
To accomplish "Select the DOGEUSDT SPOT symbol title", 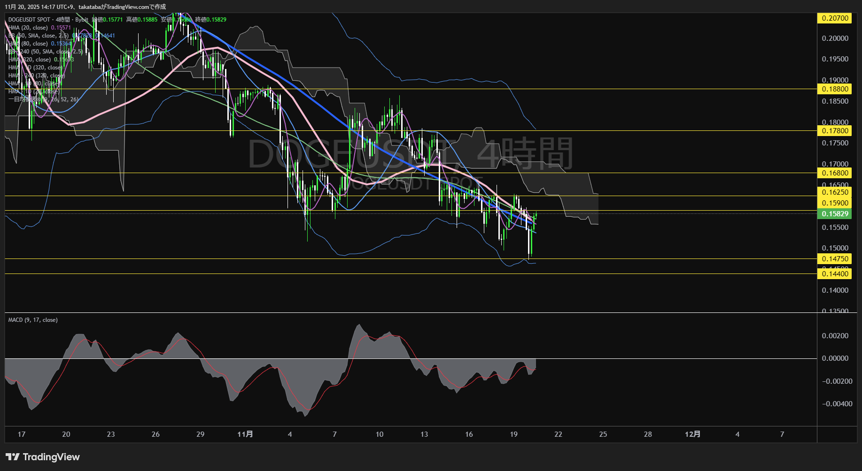I will click(29, 20).
